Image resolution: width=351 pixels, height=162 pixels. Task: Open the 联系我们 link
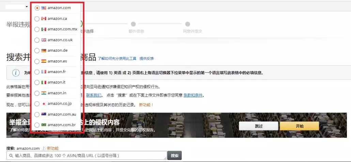(x=94, y=95)
